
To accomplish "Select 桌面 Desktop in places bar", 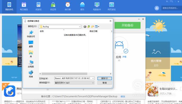I will [x=31, y=44].
